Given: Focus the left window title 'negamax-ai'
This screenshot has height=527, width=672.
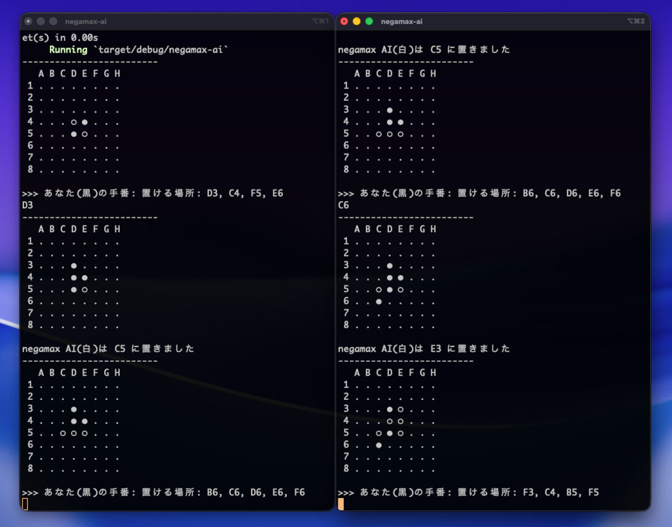Looking at the screenshot, I should (86, 21).
